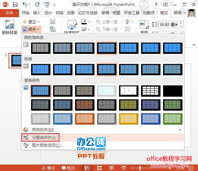Open 图片颜色选项(C)... menu item
Viewport: 198px width, 171px height.
pos(103,145)
